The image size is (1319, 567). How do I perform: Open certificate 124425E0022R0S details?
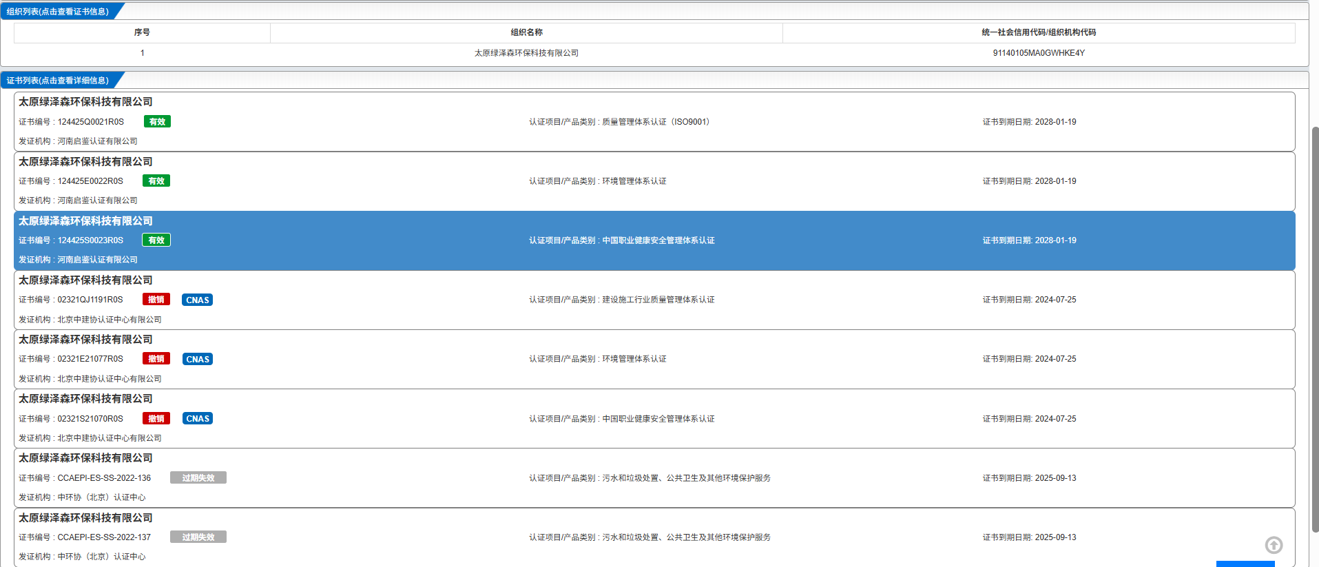(654, 181)
